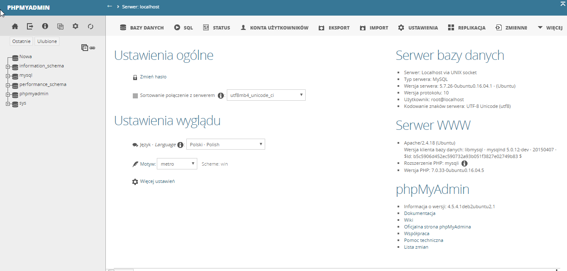Screen dimensions: 567x271
Task: Open the Polski language dropdown
Action: (x=226, y=145)
